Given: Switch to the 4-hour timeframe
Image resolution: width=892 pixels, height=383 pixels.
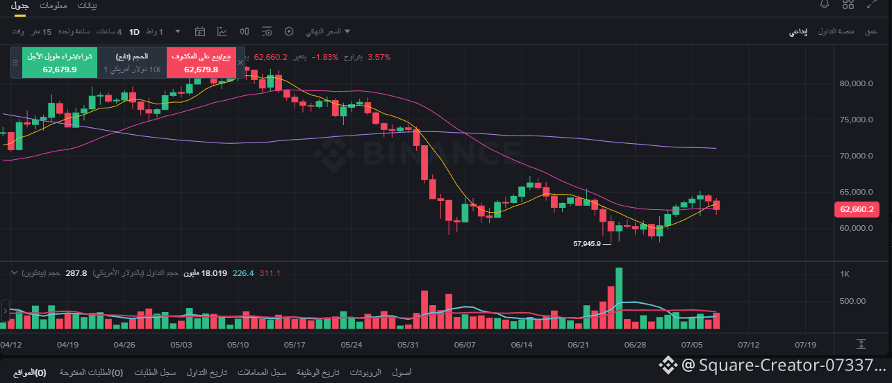Looking at the screenshot, I should tap(108, 32).
